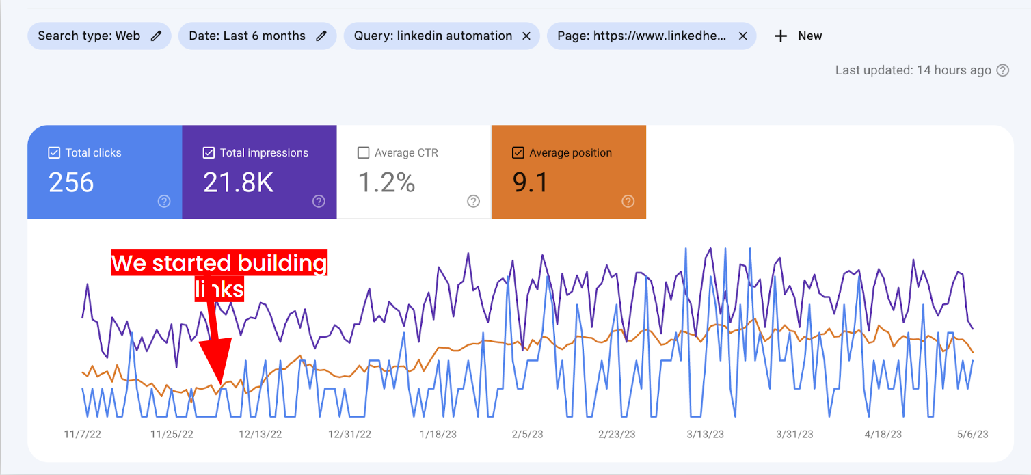1031x475 pixels.
Task: Click the 2/23/23 axis date label
Action: pos(617,434)
